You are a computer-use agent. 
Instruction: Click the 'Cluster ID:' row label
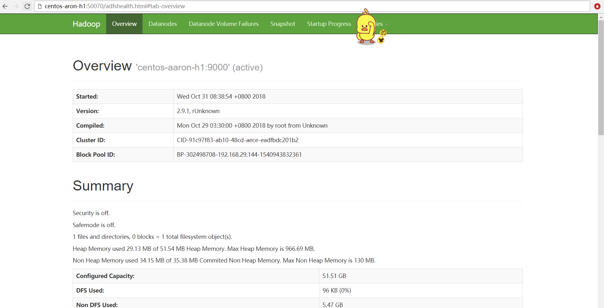coord(91,140)
